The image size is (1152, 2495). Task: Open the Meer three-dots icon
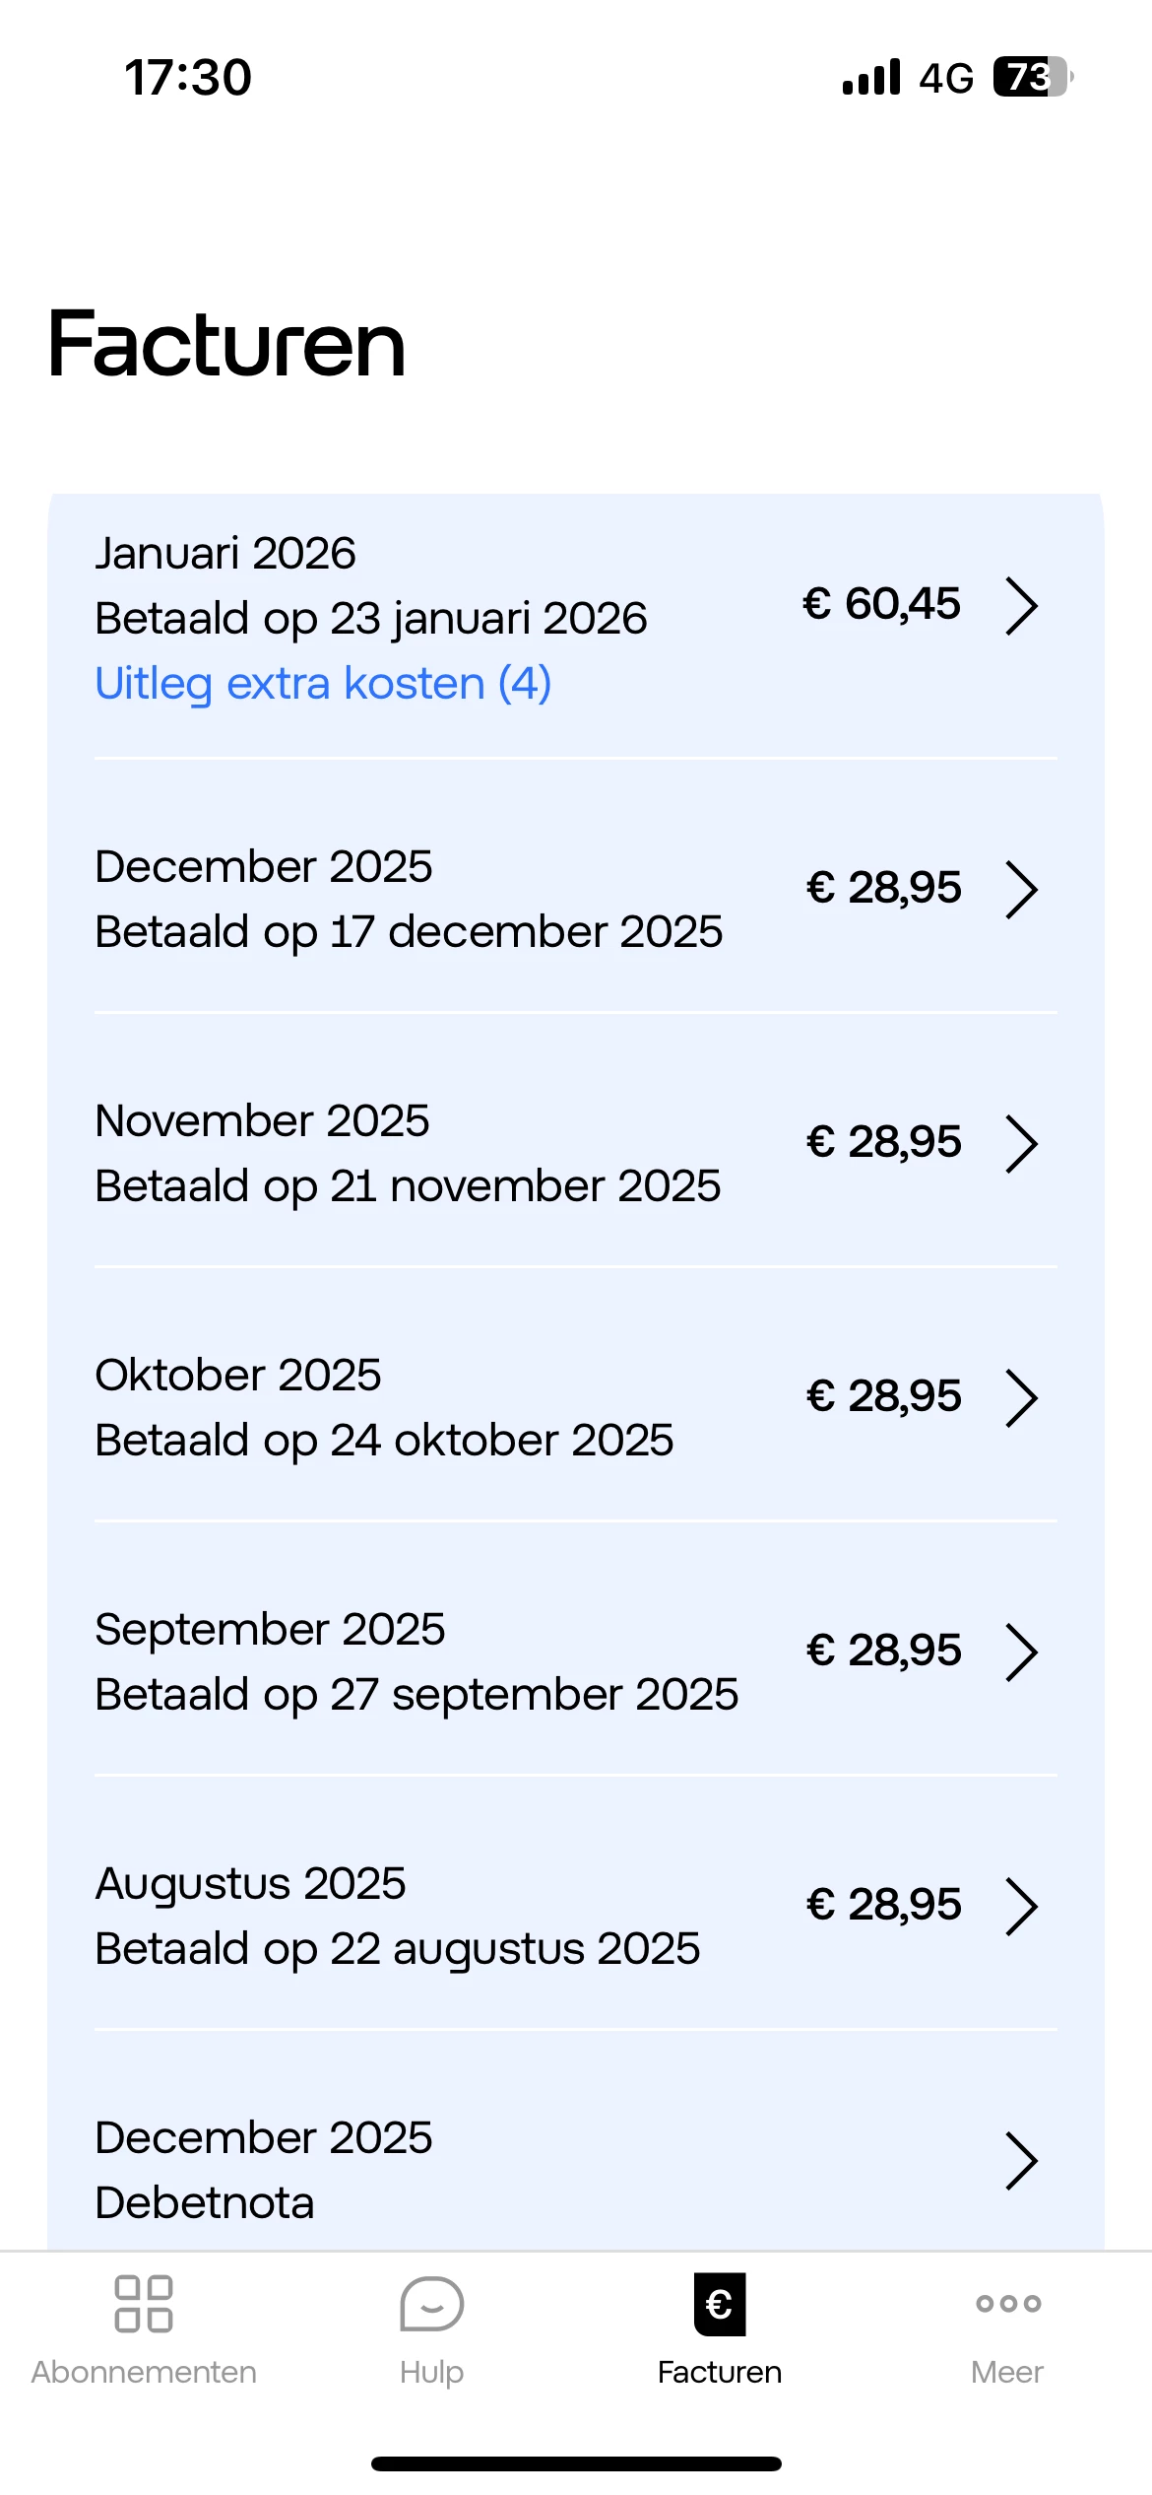pos(1007,2304)
